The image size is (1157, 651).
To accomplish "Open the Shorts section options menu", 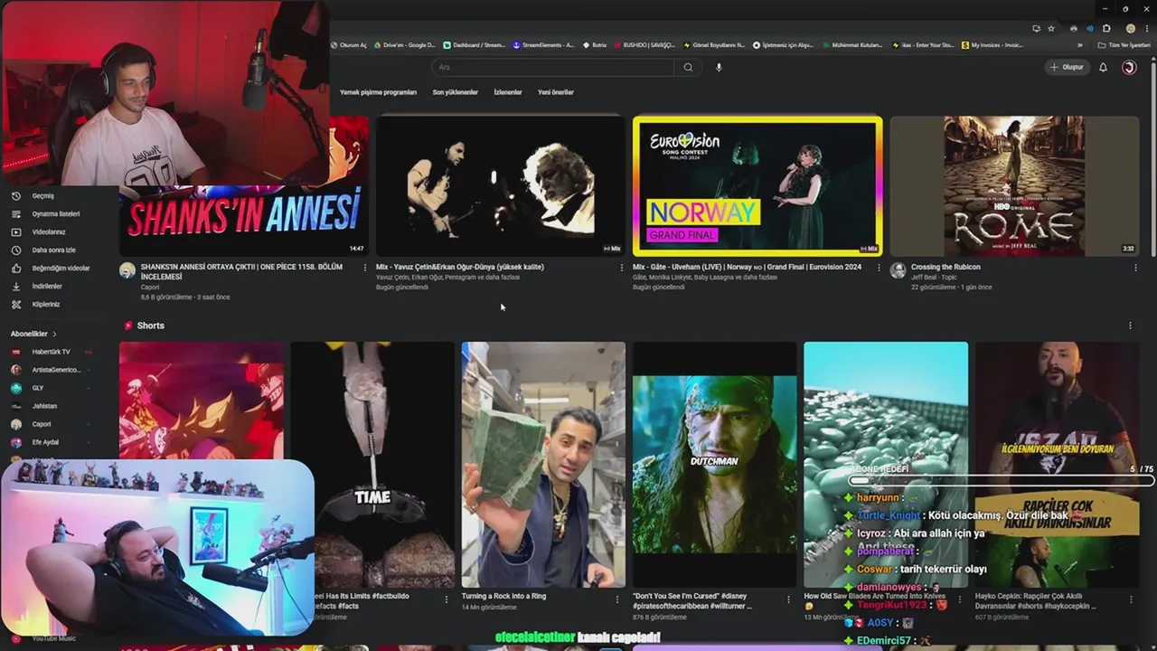I will (1130, 325).
